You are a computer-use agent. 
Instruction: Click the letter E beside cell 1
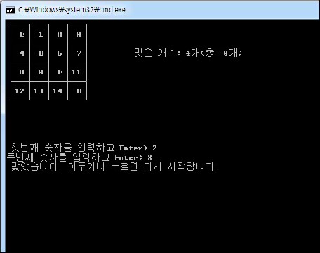tap(22, 34)
